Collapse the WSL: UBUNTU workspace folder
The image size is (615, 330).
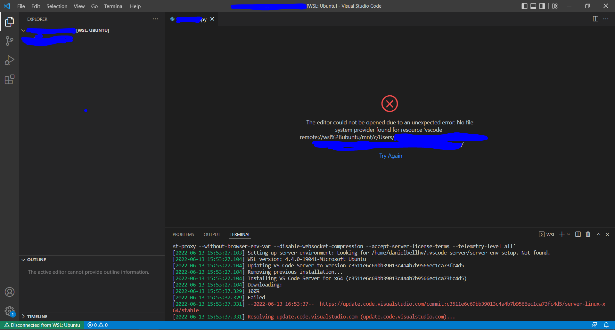(x=23, y=30)
